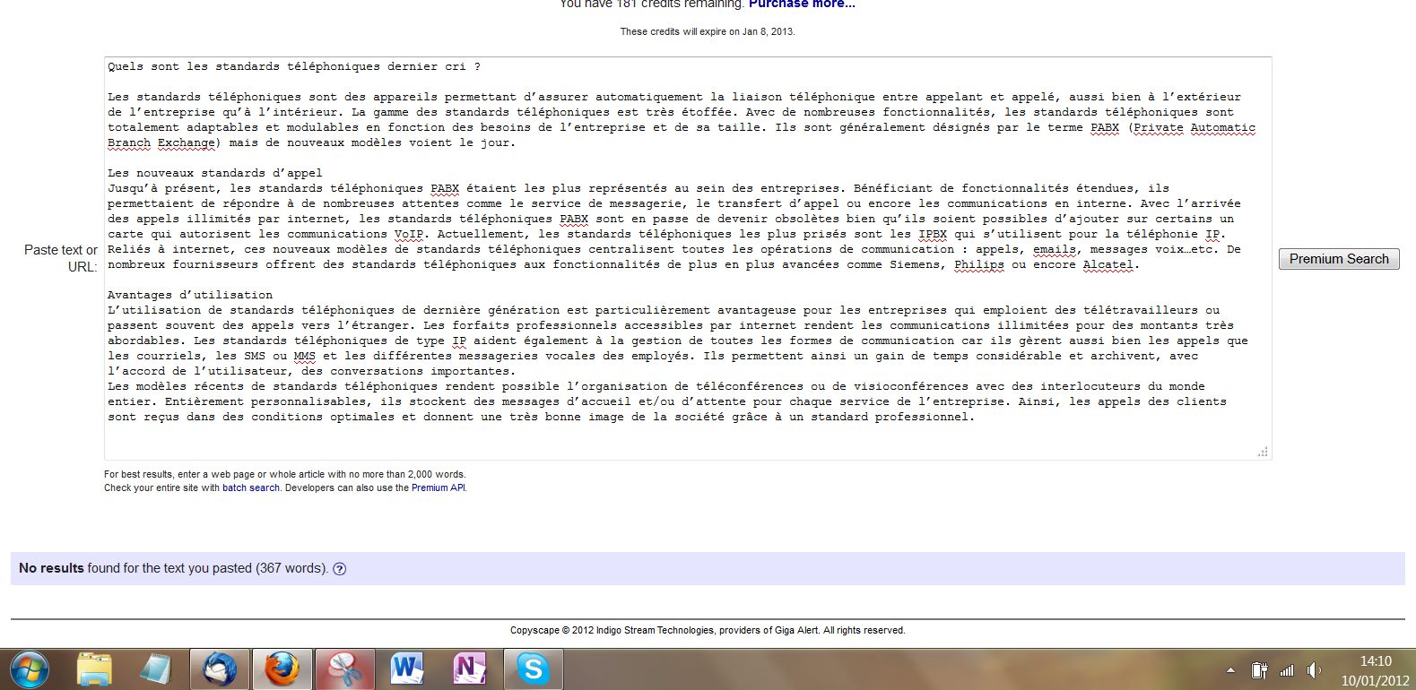Open the 'Purchase more...' credits link
This screenshot has width=1416, height=690.
(802, 4)
